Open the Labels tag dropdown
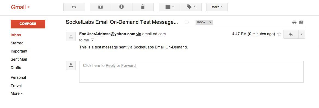This screenshot has height=108, width=319. tap(191, 7)
